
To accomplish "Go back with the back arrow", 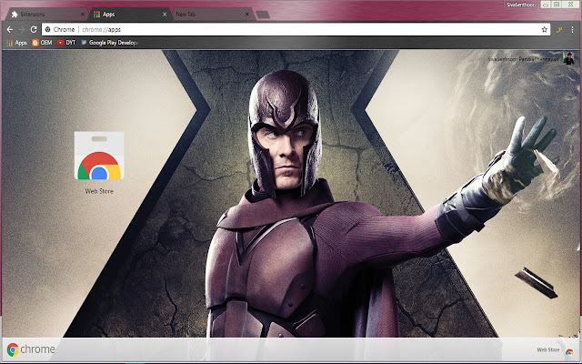I will pos(10,29).
